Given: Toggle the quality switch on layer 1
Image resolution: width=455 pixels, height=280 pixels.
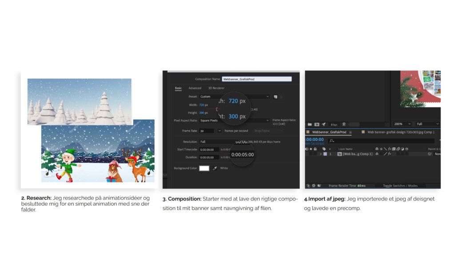Looking at the screenshot, I should click(385, 154).
